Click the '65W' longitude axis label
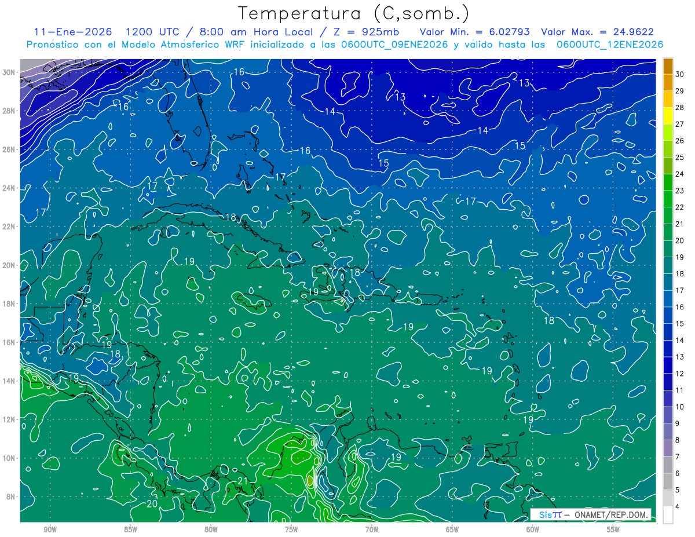Viewport: 695px width, 537px height. point(452,529)
